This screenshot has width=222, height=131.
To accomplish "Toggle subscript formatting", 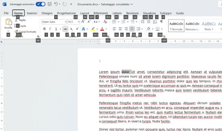I will coord(71,29).
